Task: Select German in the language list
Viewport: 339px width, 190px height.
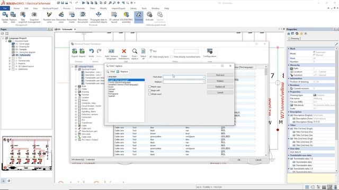Action: pos(112,89)
